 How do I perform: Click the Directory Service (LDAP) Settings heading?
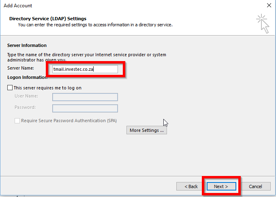(x=48, y=19)
